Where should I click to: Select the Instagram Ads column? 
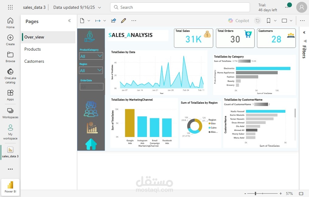[x=142, y=127]
